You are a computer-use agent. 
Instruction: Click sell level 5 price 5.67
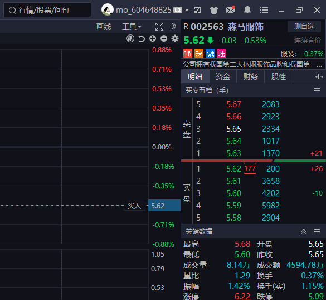tap(233, 104)
